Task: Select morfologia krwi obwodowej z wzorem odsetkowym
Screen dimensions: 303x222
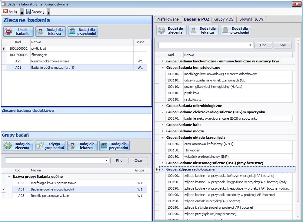Action: [x=229, y=74]
